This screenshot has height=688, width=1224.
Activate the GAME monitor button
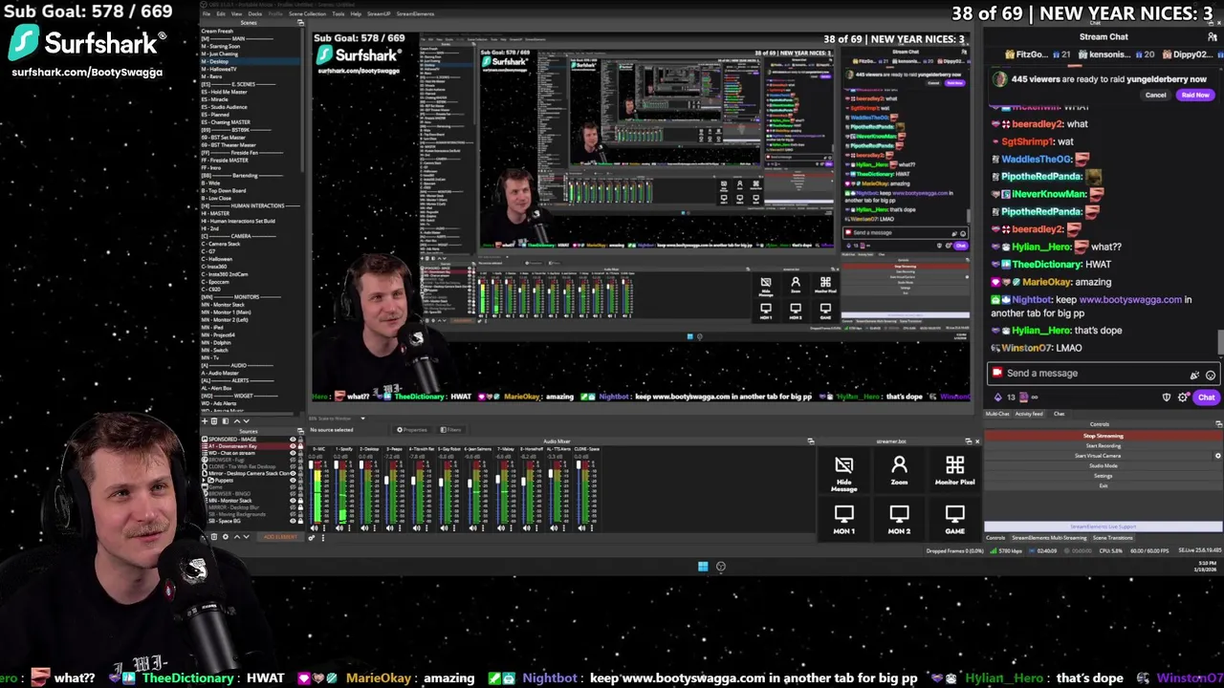(954, 520)
